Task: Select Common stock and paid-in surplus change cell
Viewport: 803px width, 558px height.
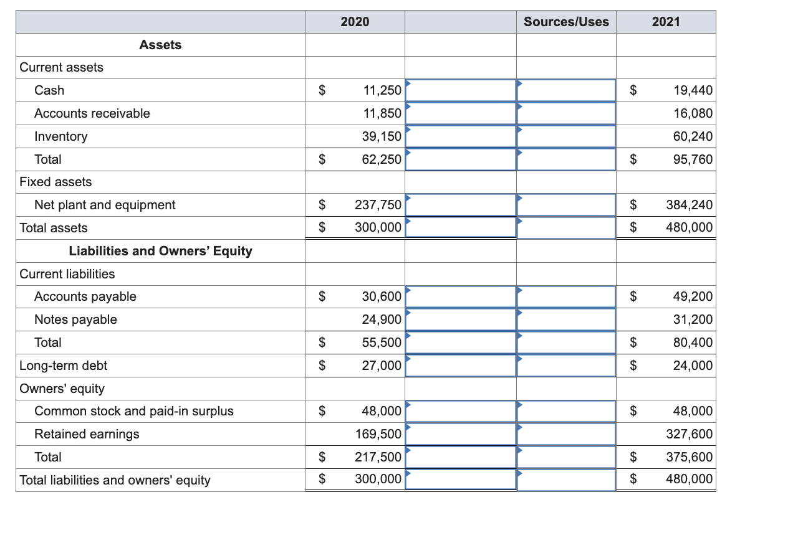Action: (461, 411)
